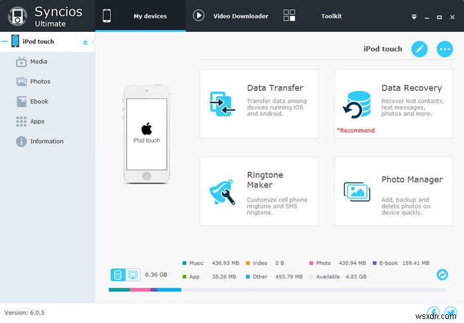This screenshot has width=464, height=323.
Task: Open Ringtone Maker title
Action: (265, 180)
